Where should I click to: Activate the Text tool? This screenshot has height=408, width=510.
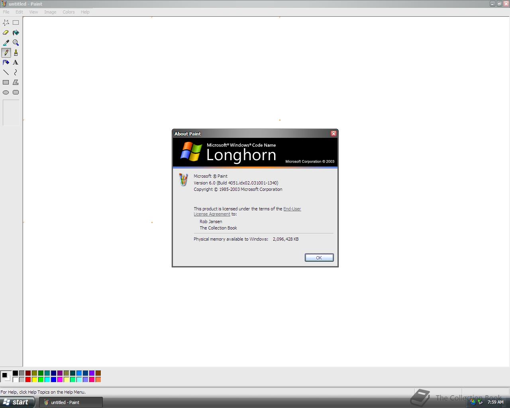click(16, 63)
